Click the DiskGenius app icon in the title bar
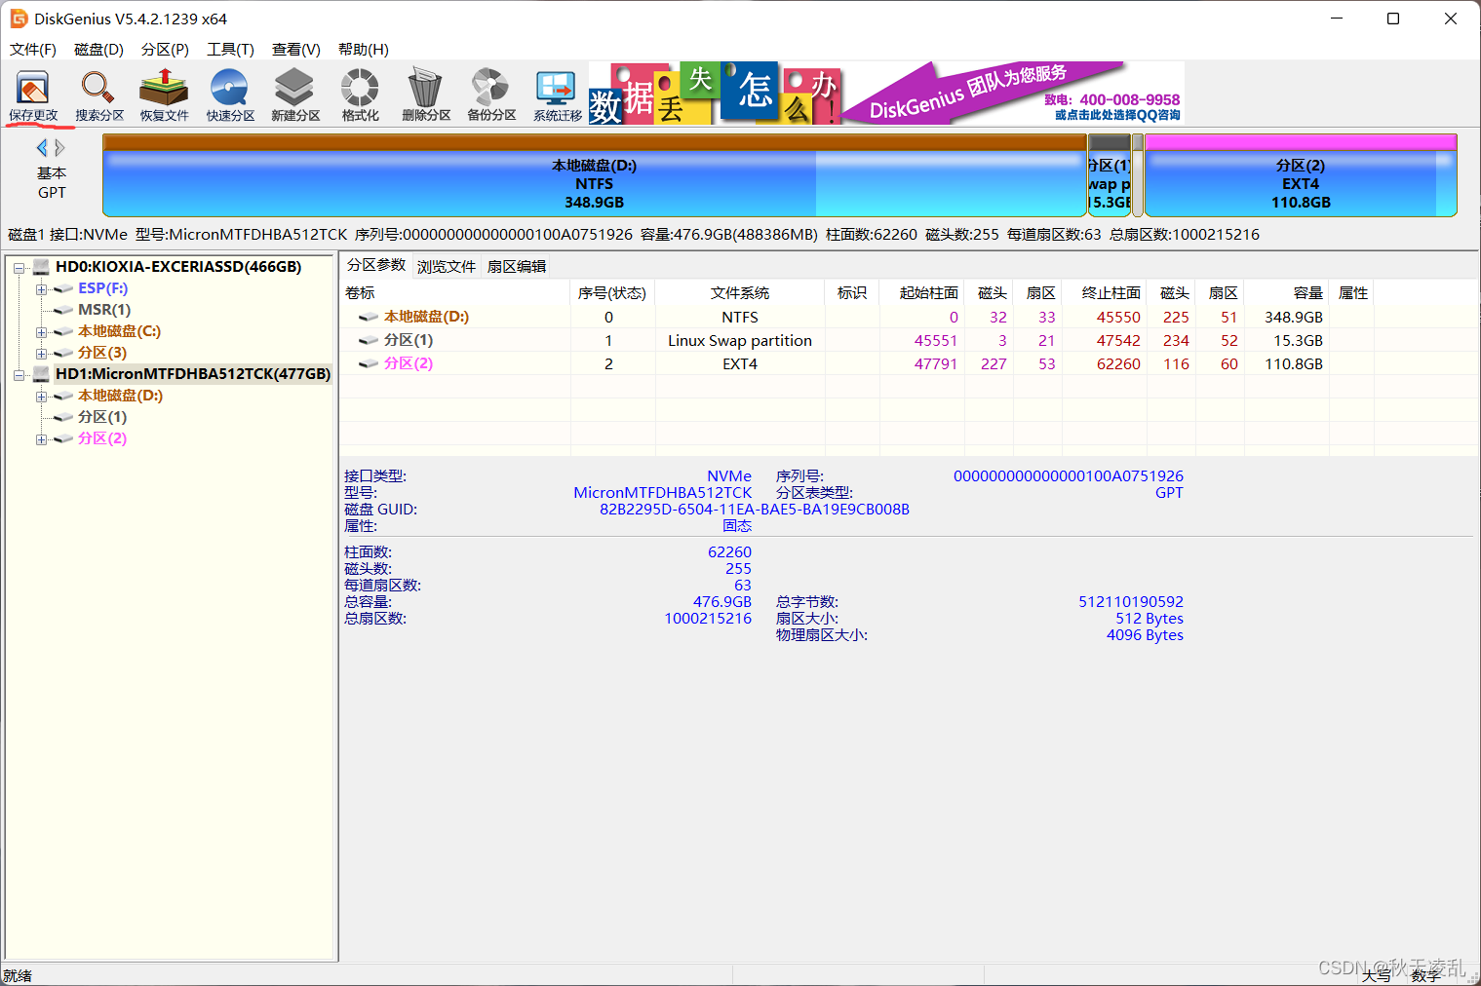 (x=19, y=19)
